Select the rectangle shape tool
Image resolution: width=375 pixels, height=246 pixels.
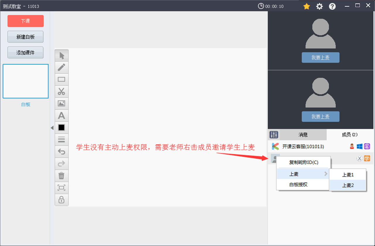click(x=62, y=79)
